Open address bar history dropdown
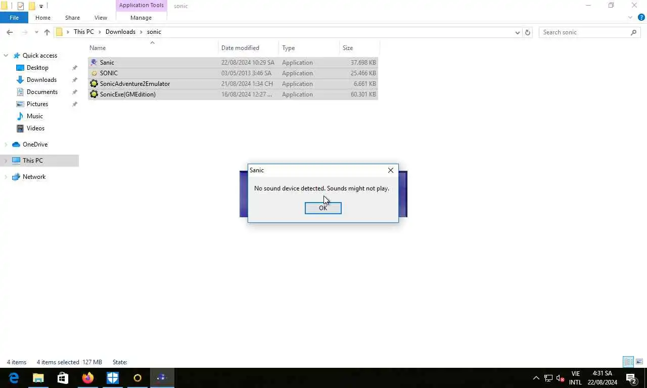Screen dimensions: 647x388 click(x=517, y=32)
